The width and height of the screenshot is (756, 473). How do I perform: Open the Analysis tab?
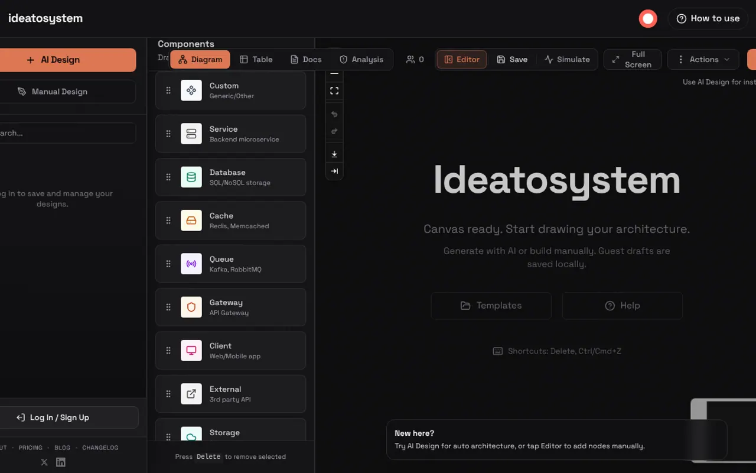point(361,60)
